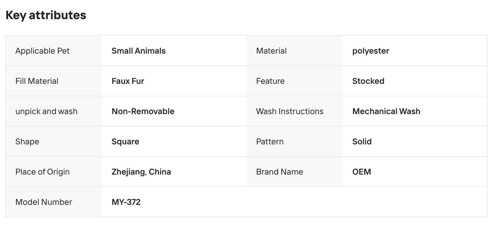Select the Small Animals value
This screenshot has width=498, height=227.
[x=138, y=51]
